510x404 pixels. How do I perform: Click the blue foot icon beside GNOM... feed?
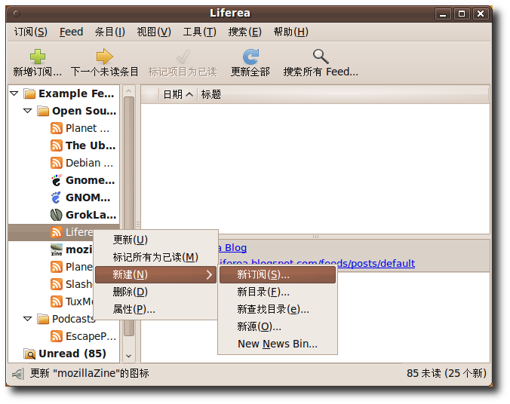tap(57, 197)
